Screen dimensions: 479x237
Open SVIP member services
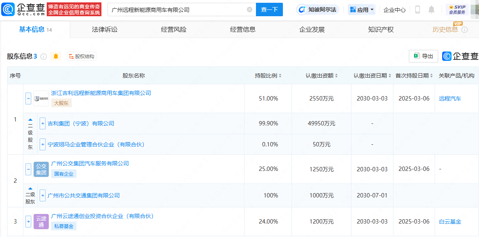[x=457, y=9]
